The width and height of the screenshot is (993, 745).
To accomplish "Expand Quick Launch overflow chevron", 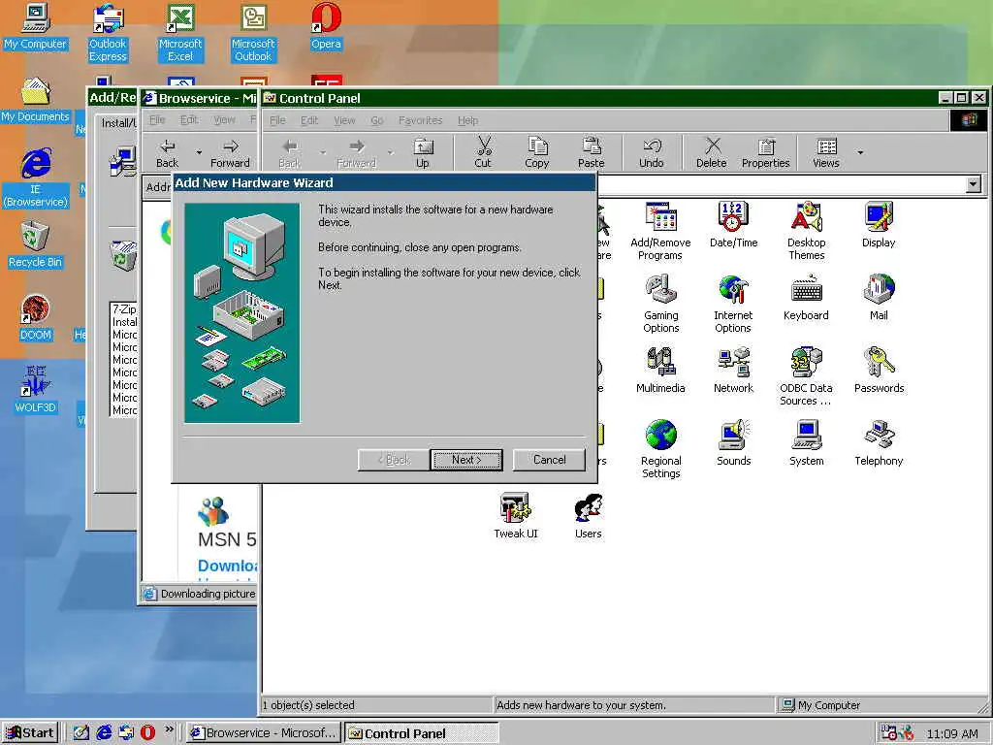I will coord(169,729).
